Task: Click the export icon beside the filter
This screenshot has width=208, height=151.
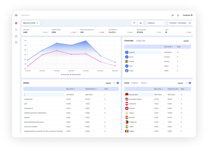Action: [x=140, y=23]
